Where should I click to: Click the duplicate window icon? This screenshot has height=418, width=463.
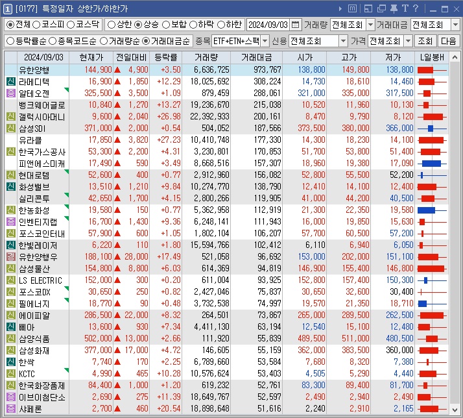coord(381,9)
